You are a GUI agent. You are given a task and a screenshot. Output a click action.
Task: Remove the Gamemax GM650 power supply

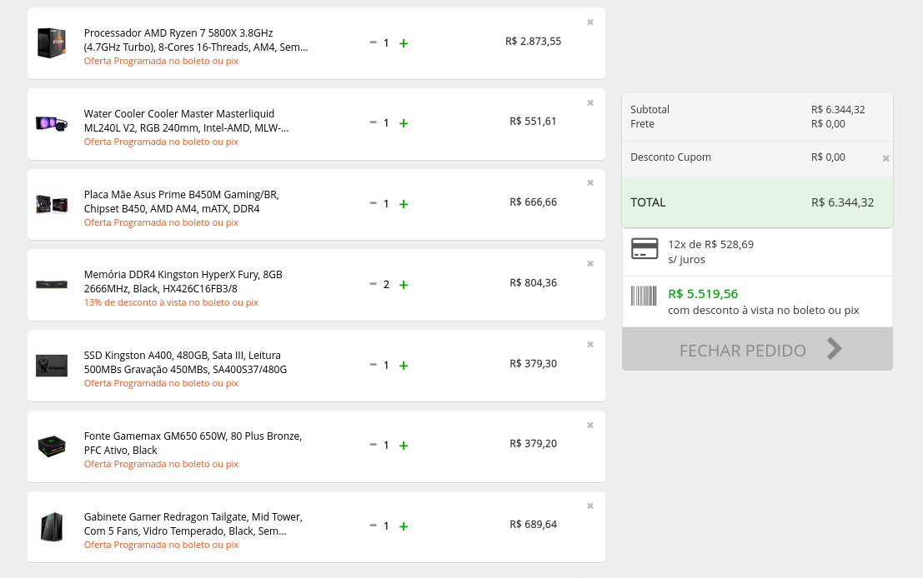pyautogui.click(x=589, y=425)
